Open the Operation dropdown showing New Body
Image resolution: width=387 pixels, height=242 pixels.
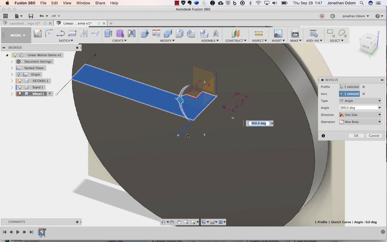click(x=360, y=122)
